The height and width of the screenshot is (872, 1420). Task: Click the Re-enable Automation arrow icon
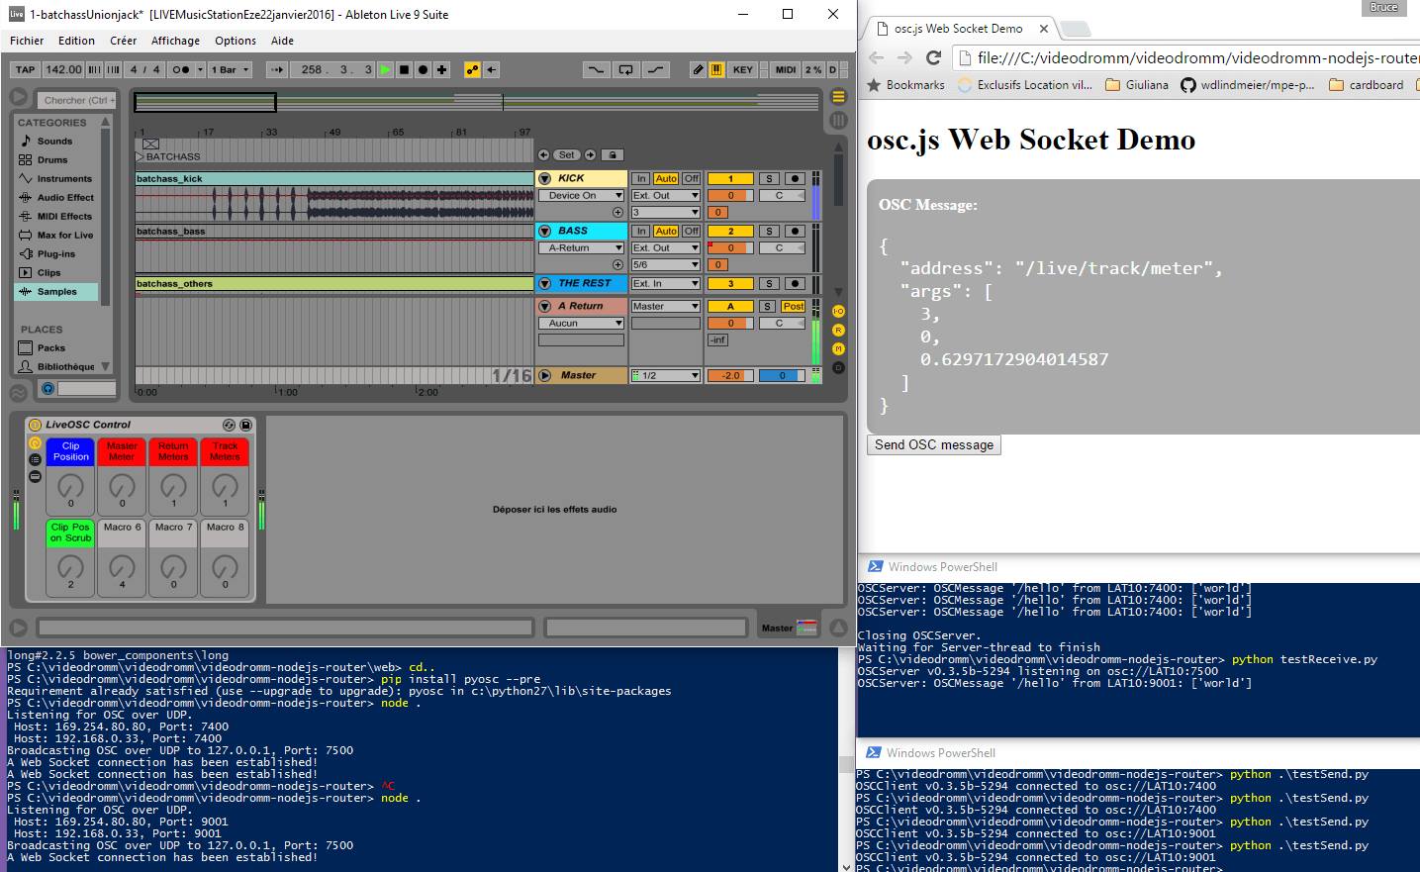[492, 69]
